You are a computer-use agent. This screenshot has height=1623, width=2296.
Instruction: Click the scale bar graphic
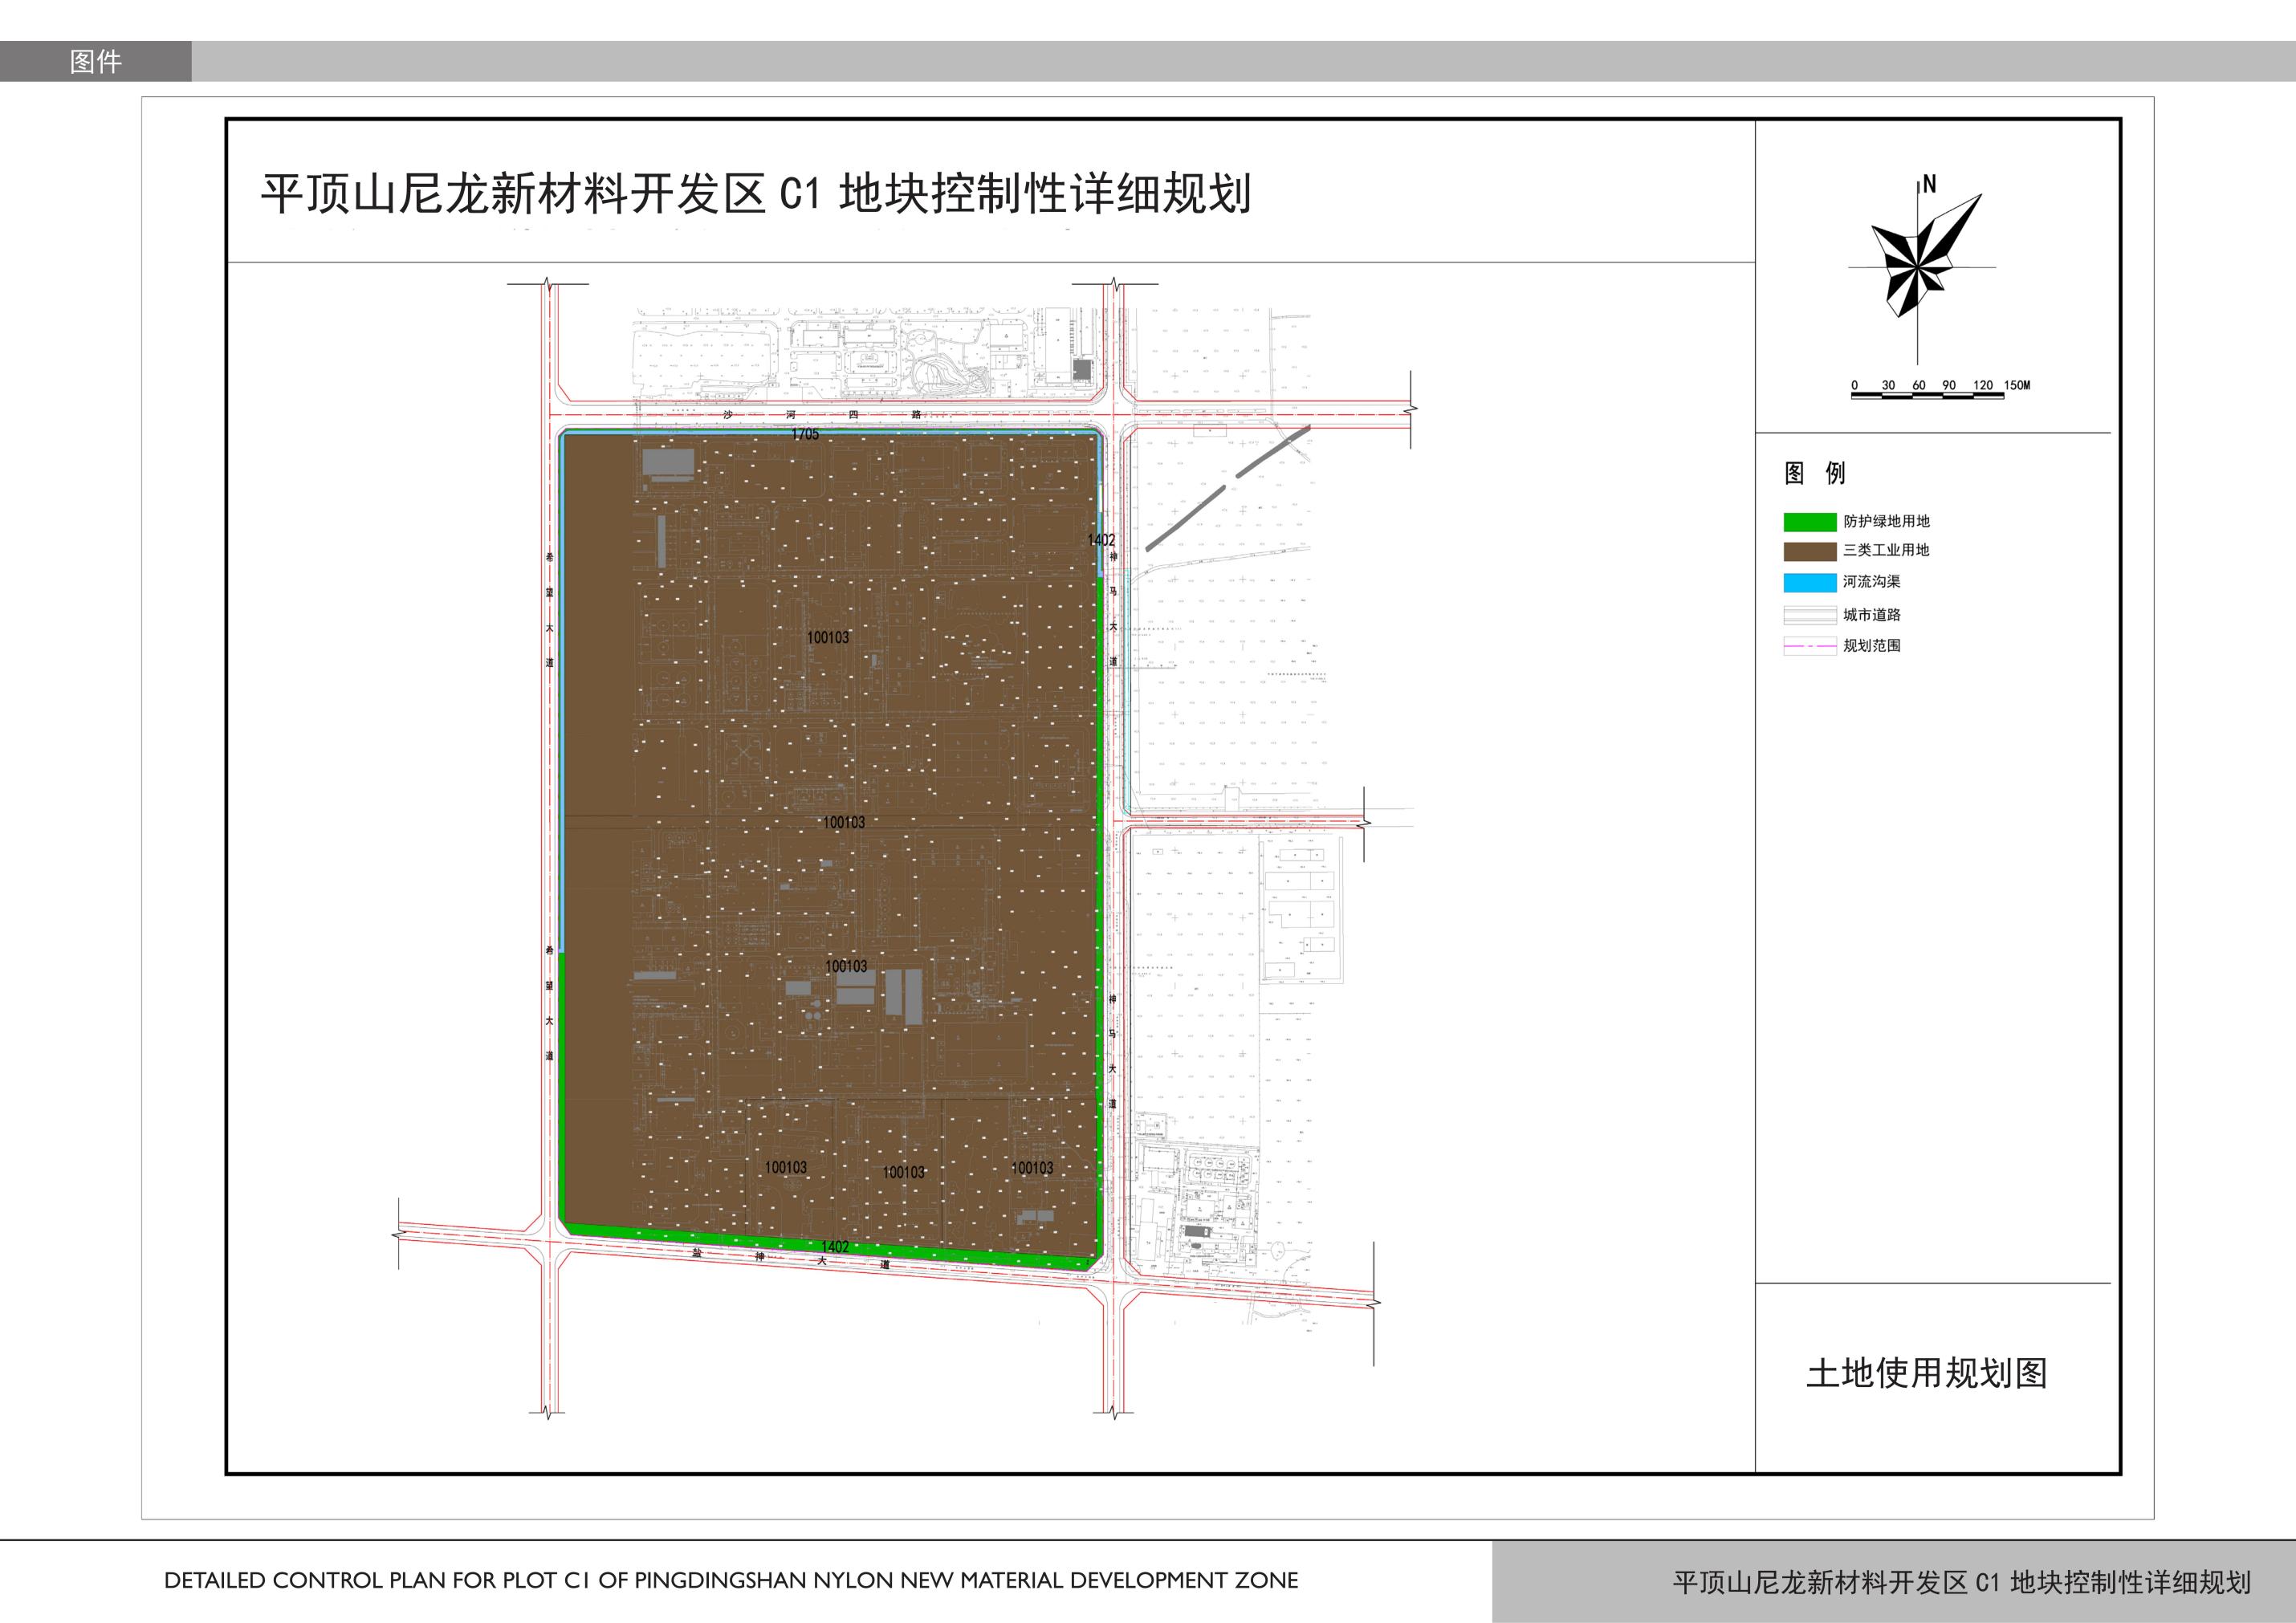tap(1927, 396)
